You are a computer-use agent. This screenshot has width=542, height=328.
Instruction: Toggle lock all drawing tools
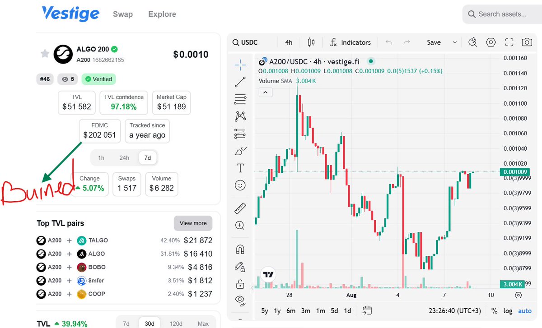tap(240, 284)
